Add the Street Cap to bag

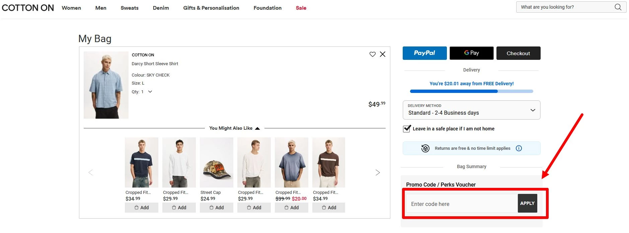(217, 208)
